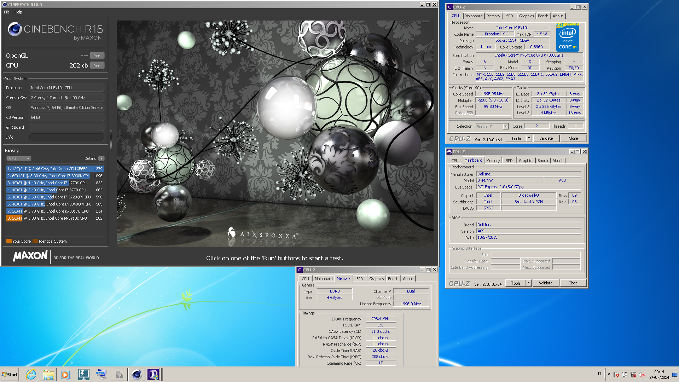
Task: Switch to Graphics tab in the CPU-Z CPU window
Action: coord(526,16)
